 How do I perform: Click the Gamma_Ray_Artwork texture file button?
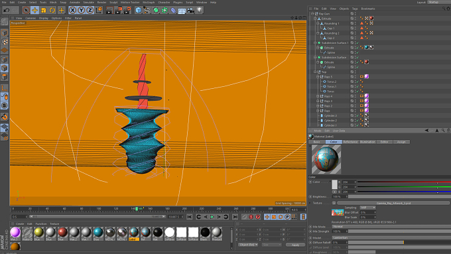393,203
